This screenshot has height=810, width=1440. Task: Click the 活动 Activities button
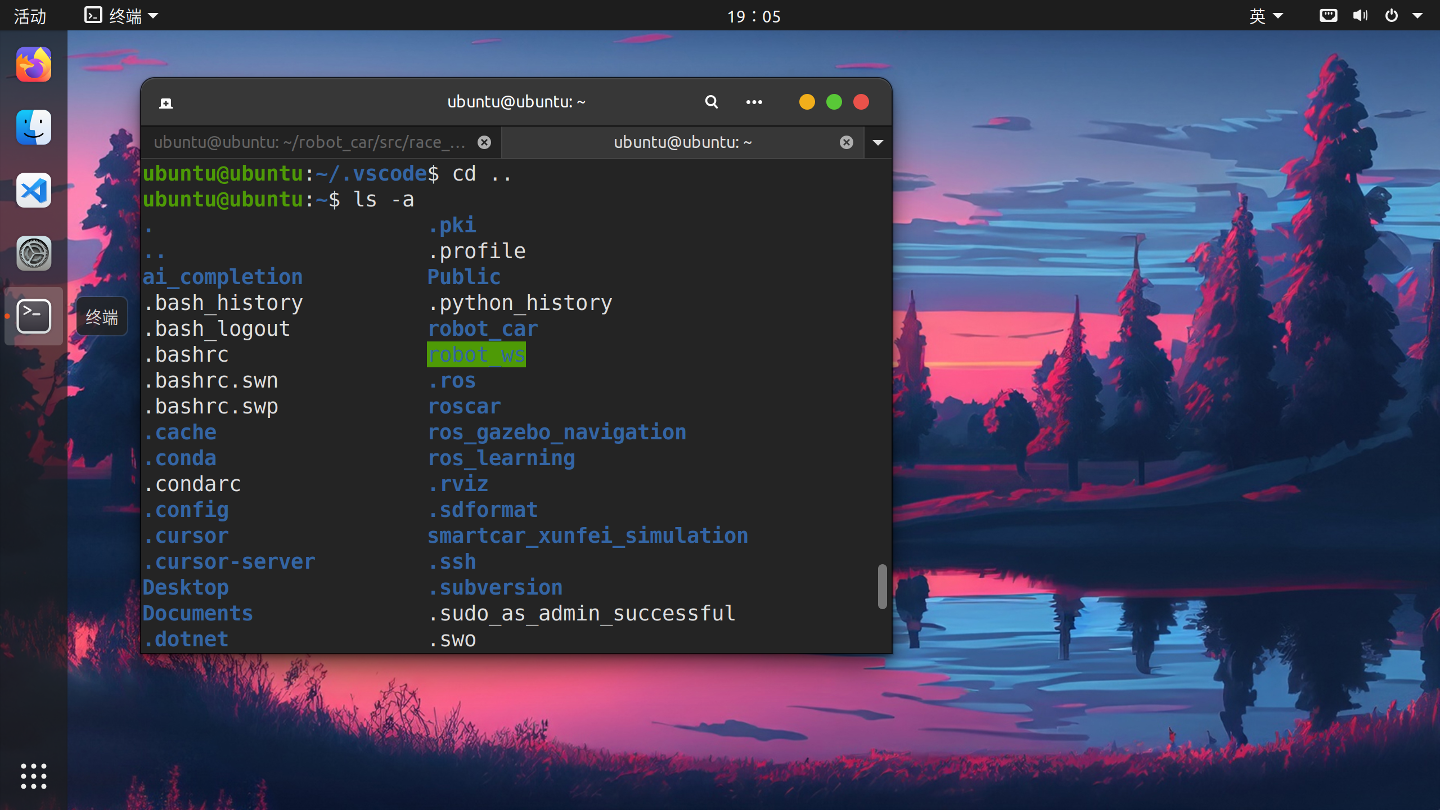point(30,16)
